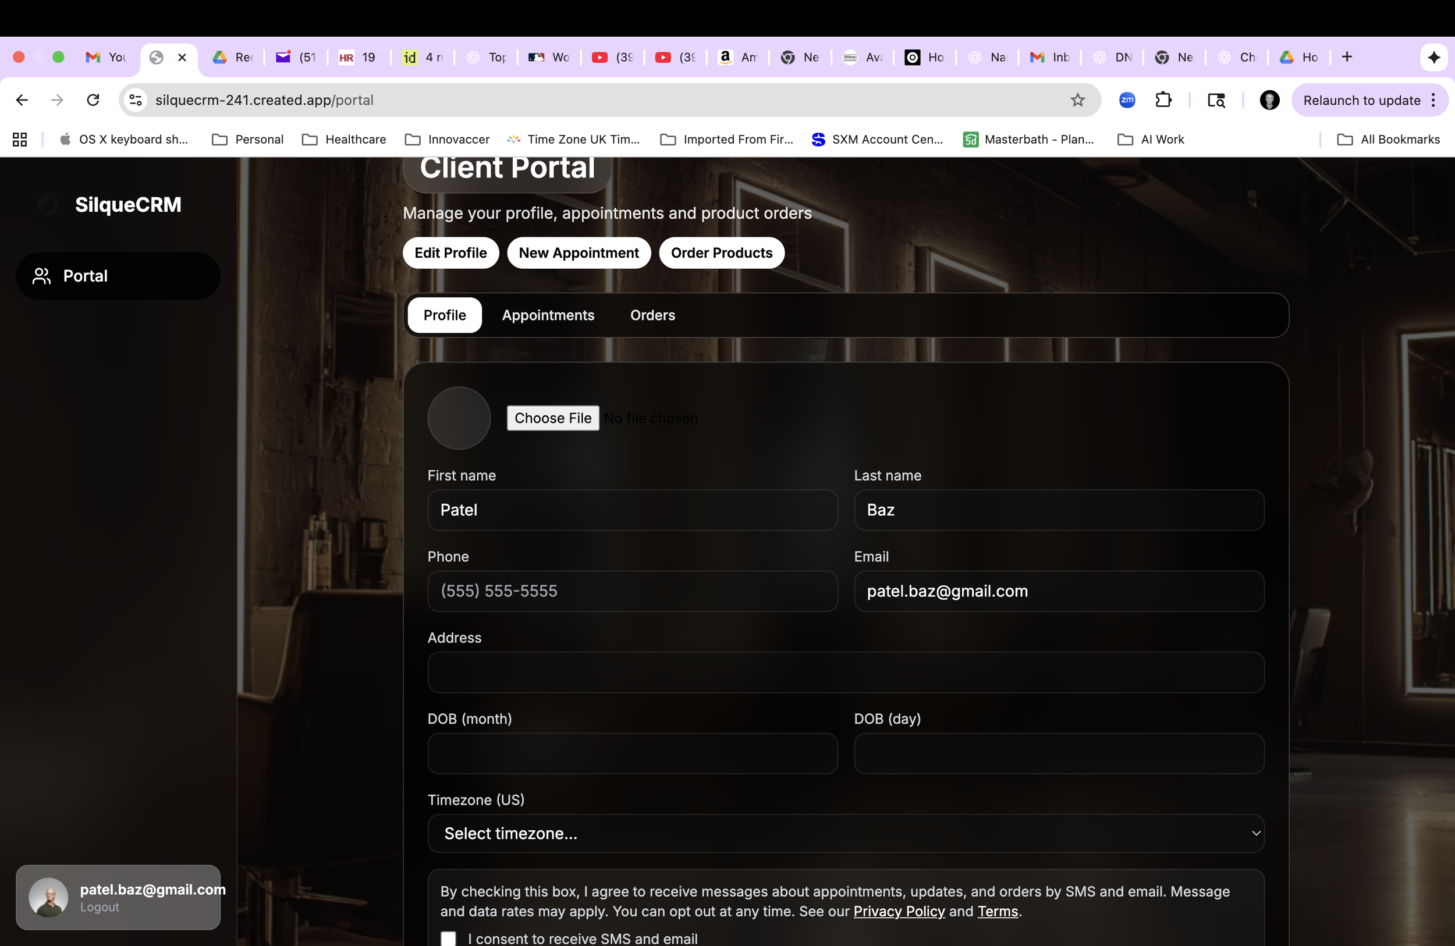Check SMS and email consent box

tap(449, 938)
